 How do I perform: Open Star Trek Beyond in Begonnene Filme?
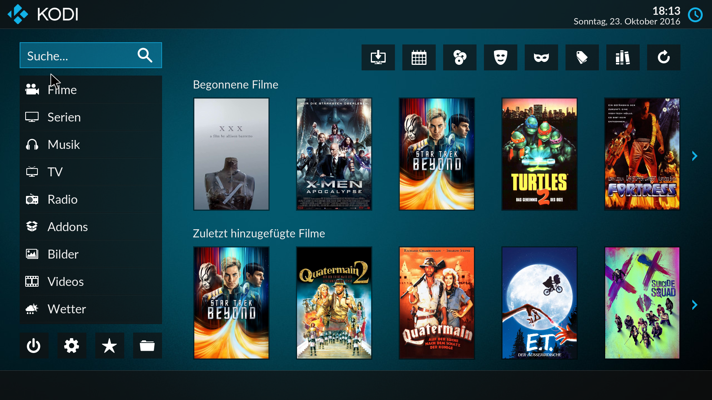point(437,154)
